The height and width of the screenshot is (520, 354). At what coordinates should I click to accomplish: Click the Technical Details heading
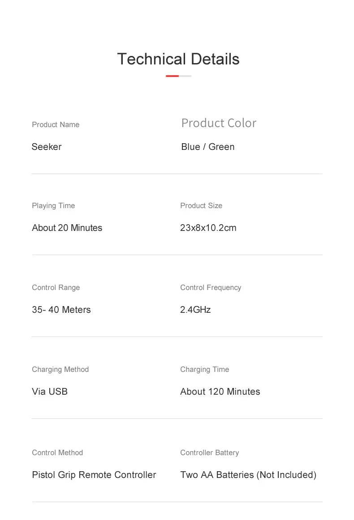[178, 59]
